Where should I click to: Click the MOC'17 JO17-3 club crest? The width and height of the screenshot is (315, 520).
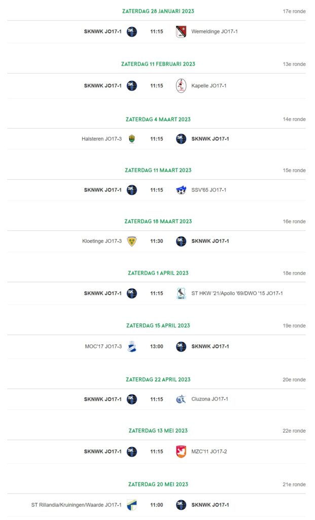tap(132, 346)
